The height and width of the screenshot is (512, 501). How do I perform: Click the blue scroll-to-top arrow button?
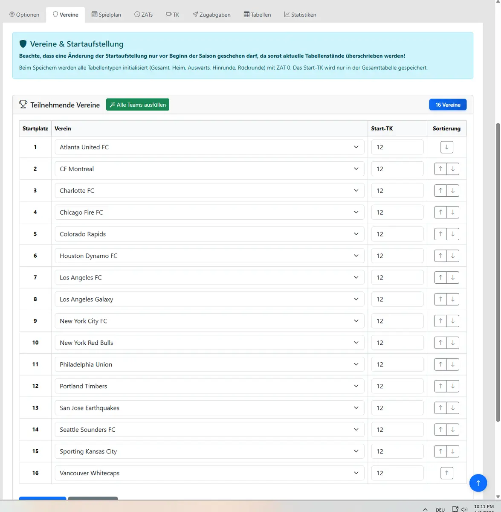tap(478, 483)
